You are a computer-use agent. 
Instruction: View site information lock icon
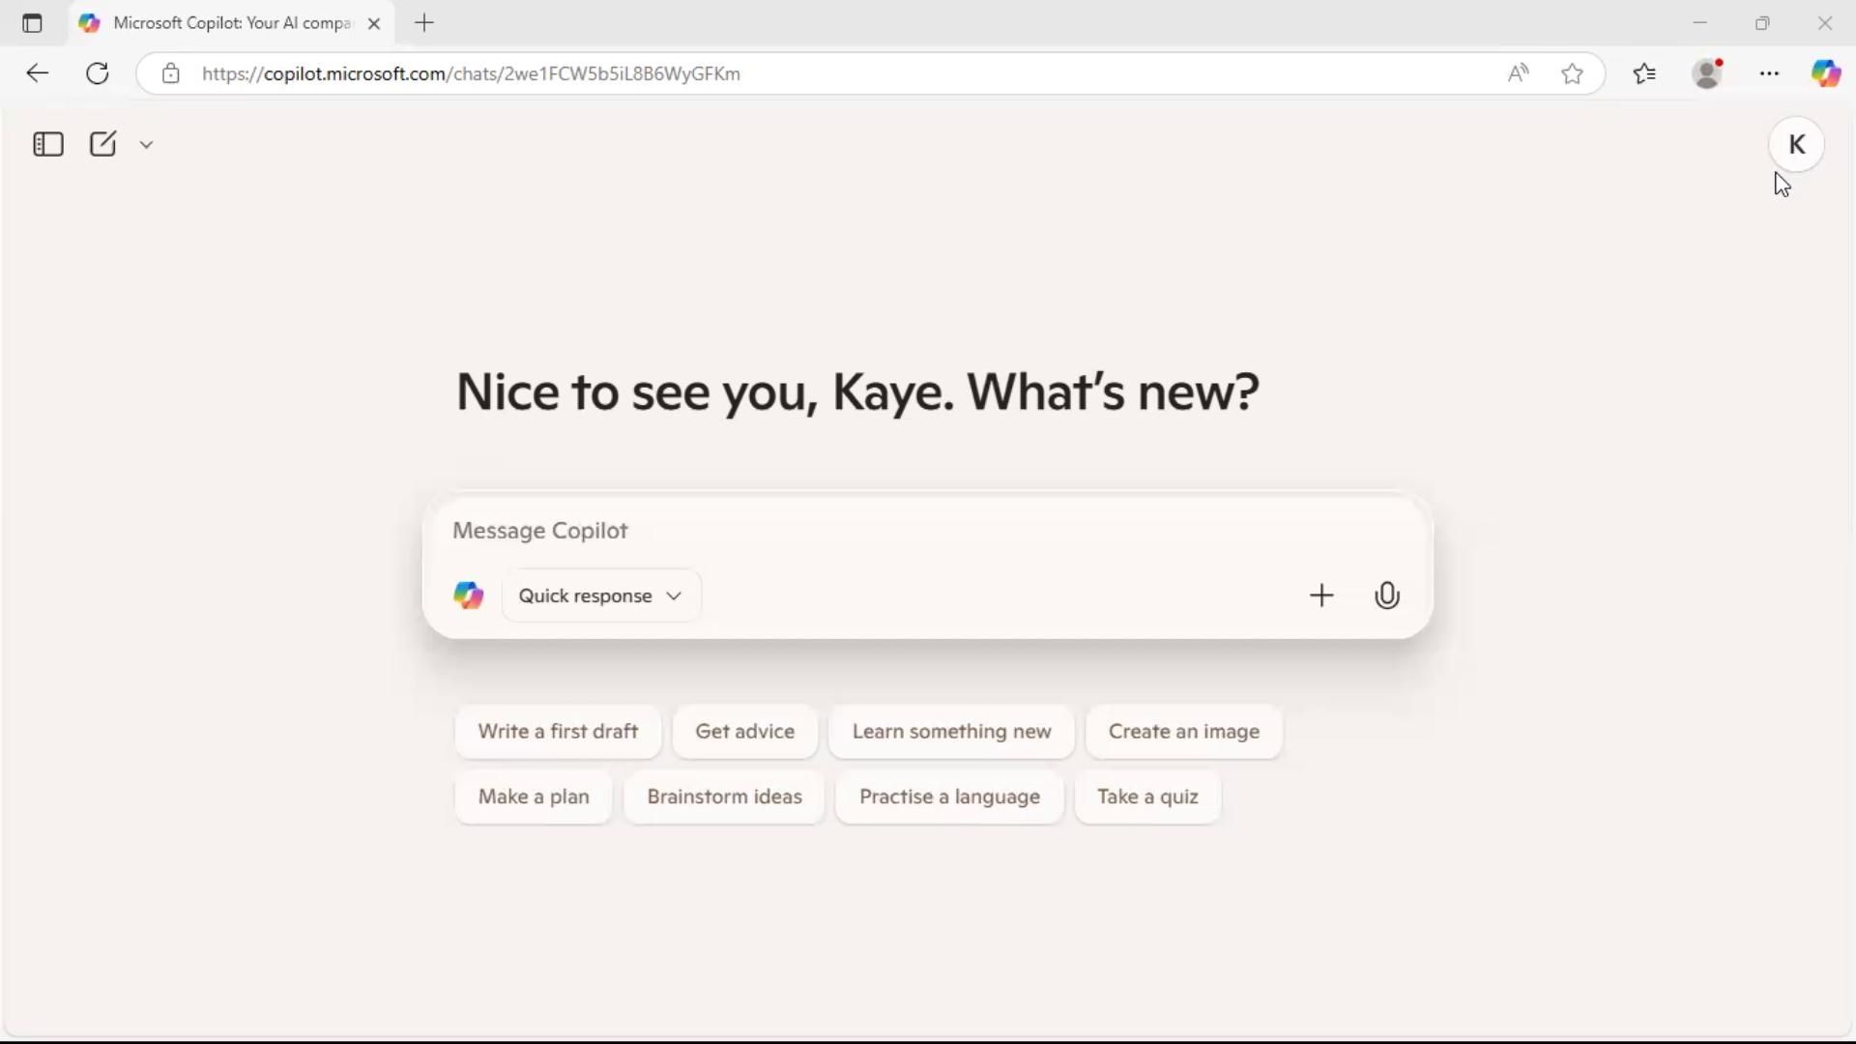171,73
